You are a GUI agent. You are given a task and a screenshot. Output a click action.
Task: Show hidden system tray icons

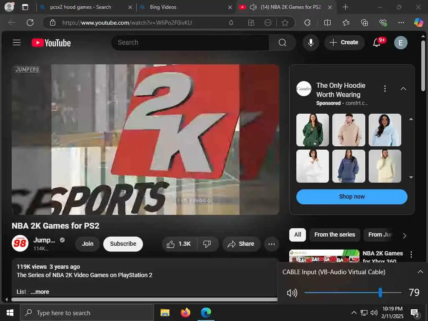[354, 313]
